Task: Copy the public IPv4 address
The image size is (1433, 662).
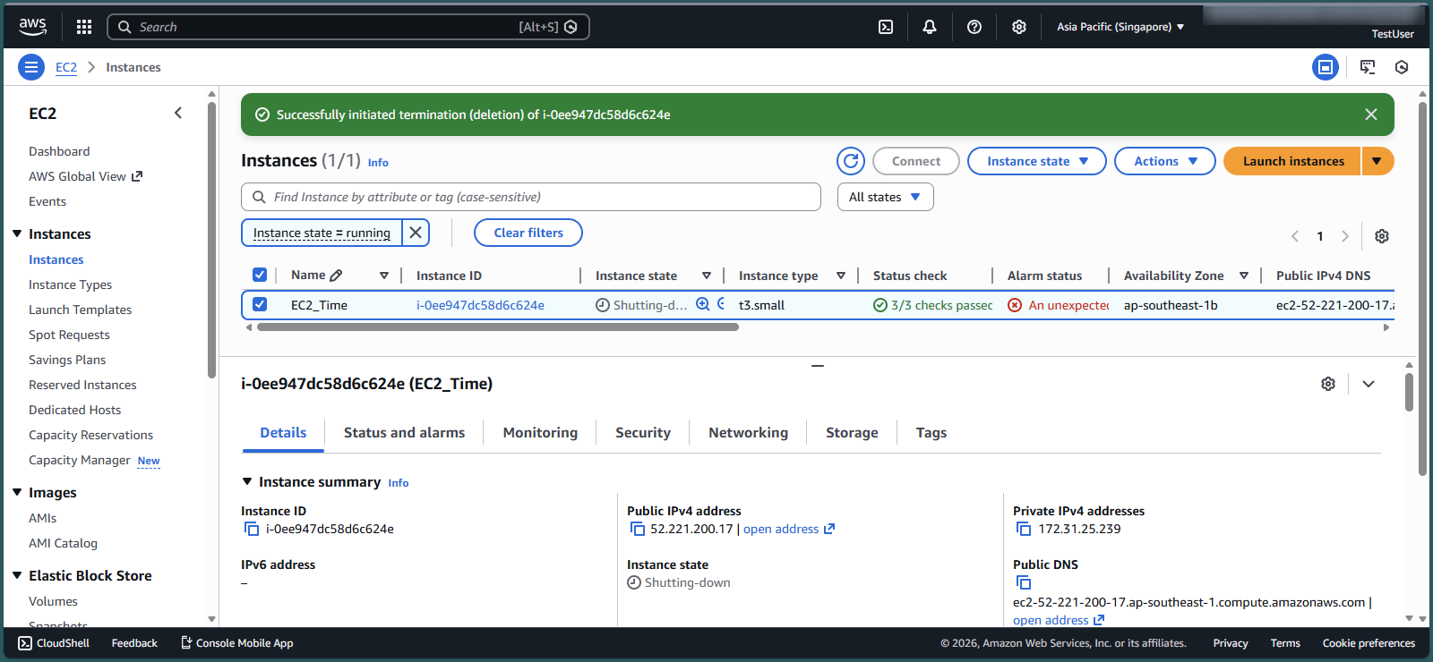Action: (638, 529)
